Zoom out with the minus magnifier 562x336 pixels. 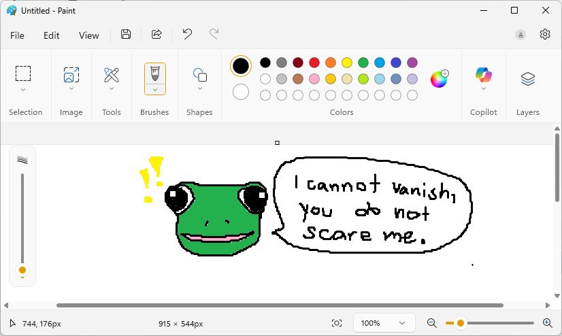[432, 323]
